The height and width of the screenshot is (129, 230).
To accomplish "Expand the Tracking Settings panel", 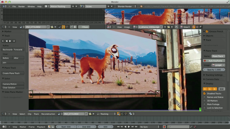I will point(214,75).
